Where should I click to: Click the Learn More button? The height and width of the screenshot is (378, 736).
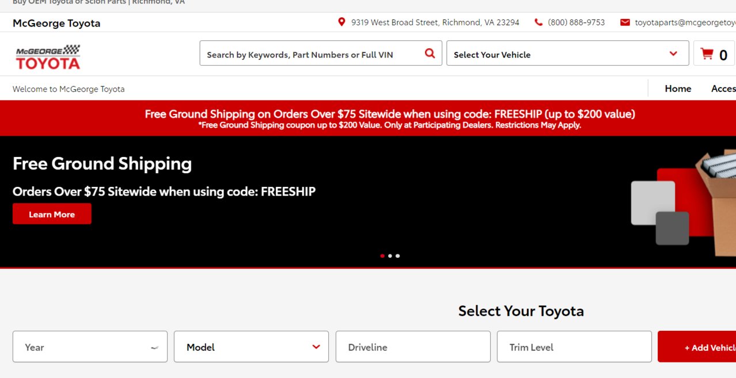point(52,214)
